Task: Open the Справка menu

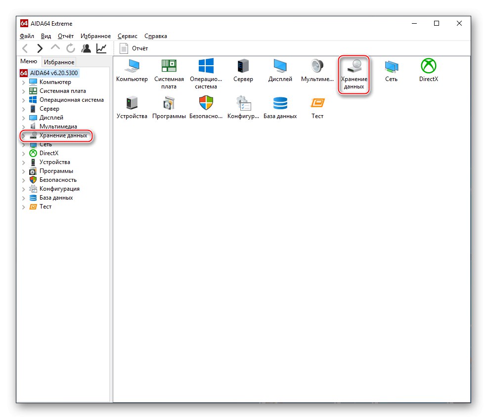Action: [156, 36]
